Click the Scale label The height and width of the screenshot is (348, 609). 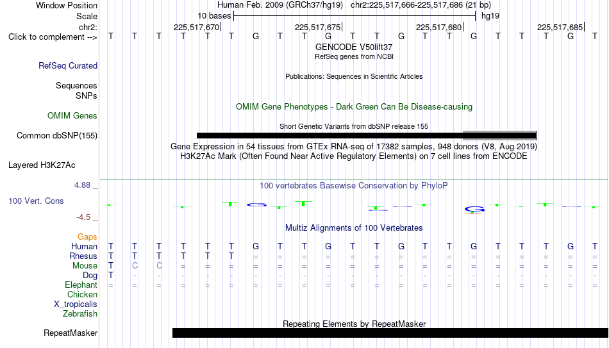[87, 16]
